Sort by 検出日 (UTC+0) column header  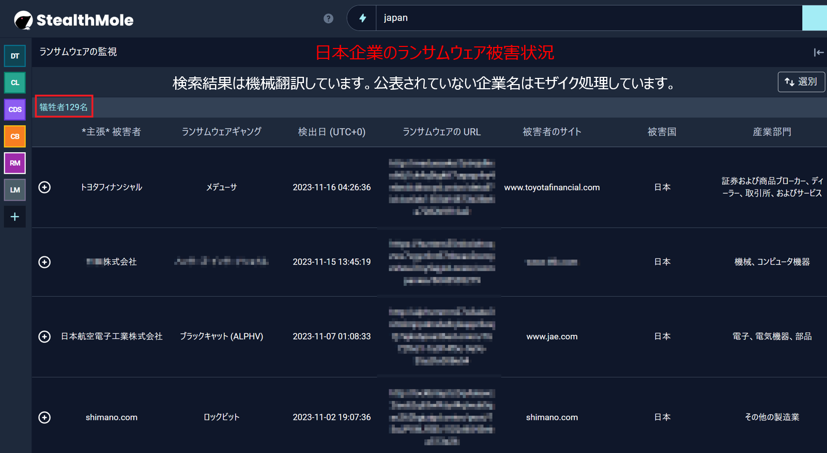pyautogui.click(x=331, y=132)
